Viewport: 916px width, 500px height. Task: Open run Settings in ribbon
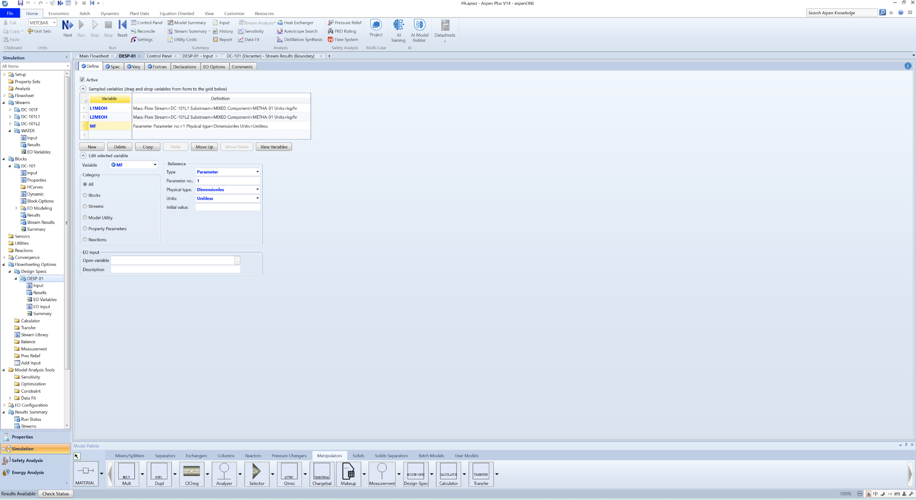(142, 40)
